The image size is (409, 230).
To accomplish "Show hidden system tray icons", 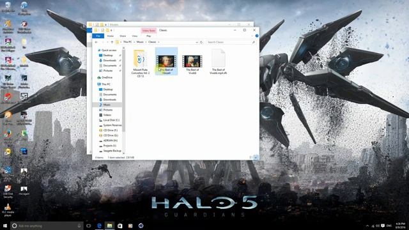I will [x=367, y=226].
